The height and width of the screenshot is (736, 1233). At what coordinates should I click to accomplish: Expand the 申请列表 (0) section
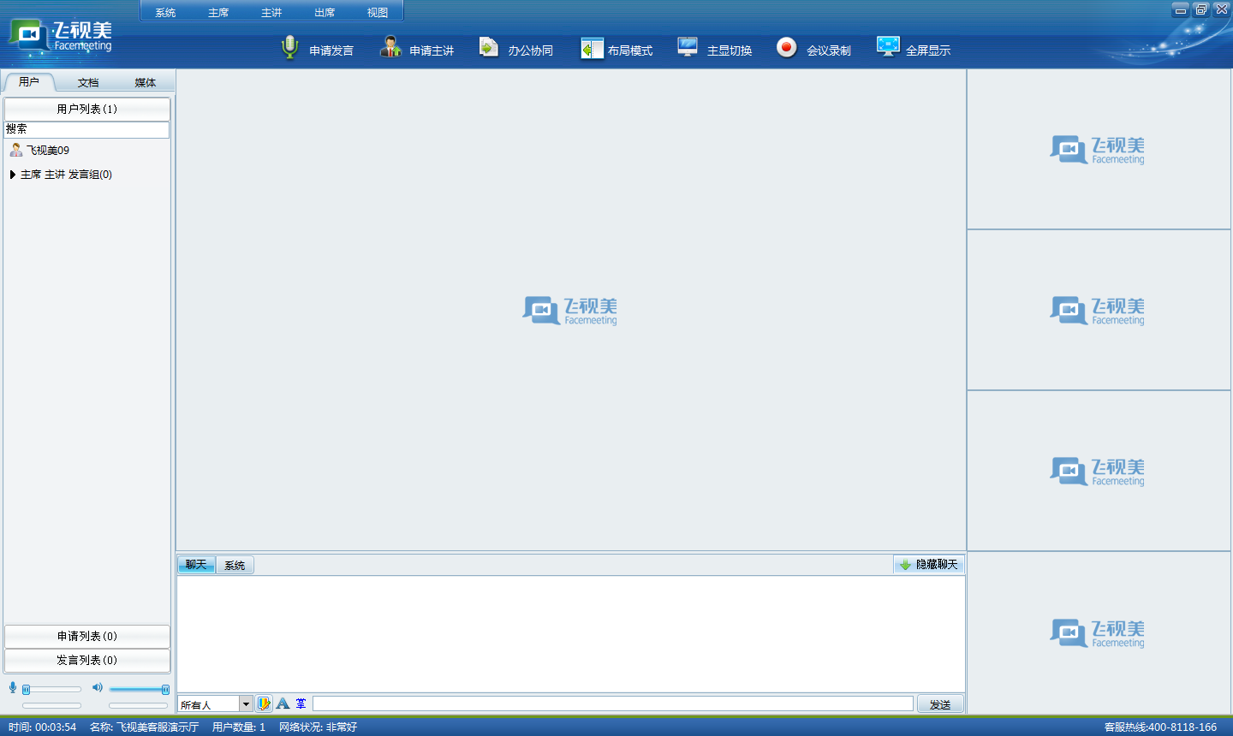[x=87, y=637]
